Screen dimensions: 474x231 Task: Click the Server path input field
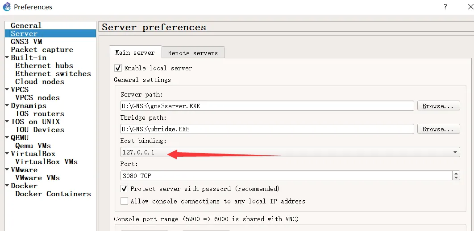coord(267,106)
